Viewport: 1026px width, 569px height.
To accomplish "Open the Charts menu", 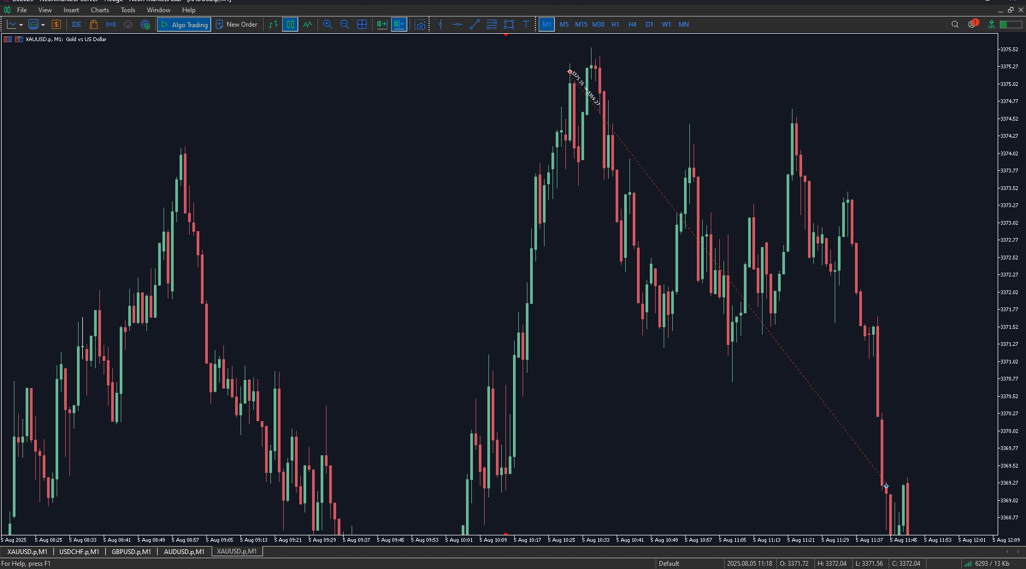I will point(99,10).
